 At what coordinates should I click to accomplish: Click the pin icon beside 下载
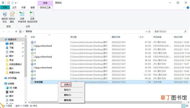pyautogui.click(x=23, y=48)
